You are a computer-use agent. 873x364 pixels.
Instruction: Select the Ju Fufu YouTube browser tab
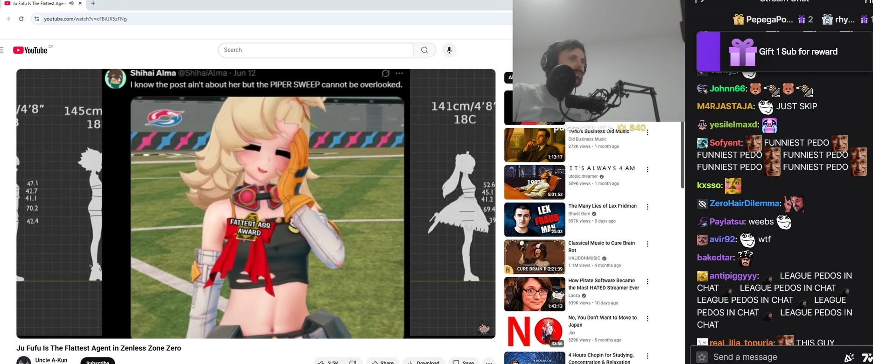[42, 3]
